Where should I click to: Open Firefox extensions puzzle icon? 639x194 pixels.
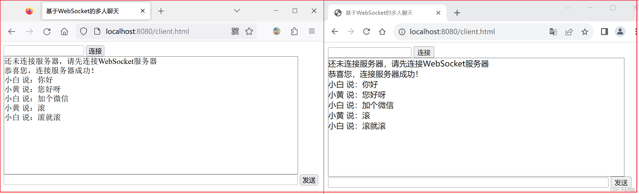pos(294,31)
